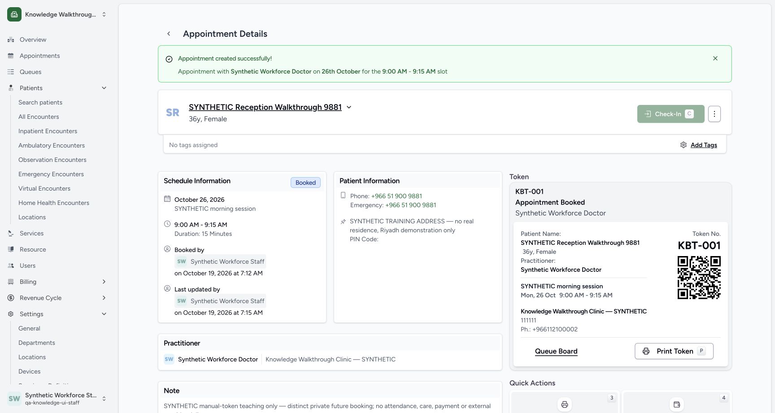775x413 pixels.
Task: Open the Services sidebar item
Action: pos(31,233)
